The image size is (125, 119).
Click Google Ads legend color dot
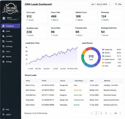(x=103, y=50)
